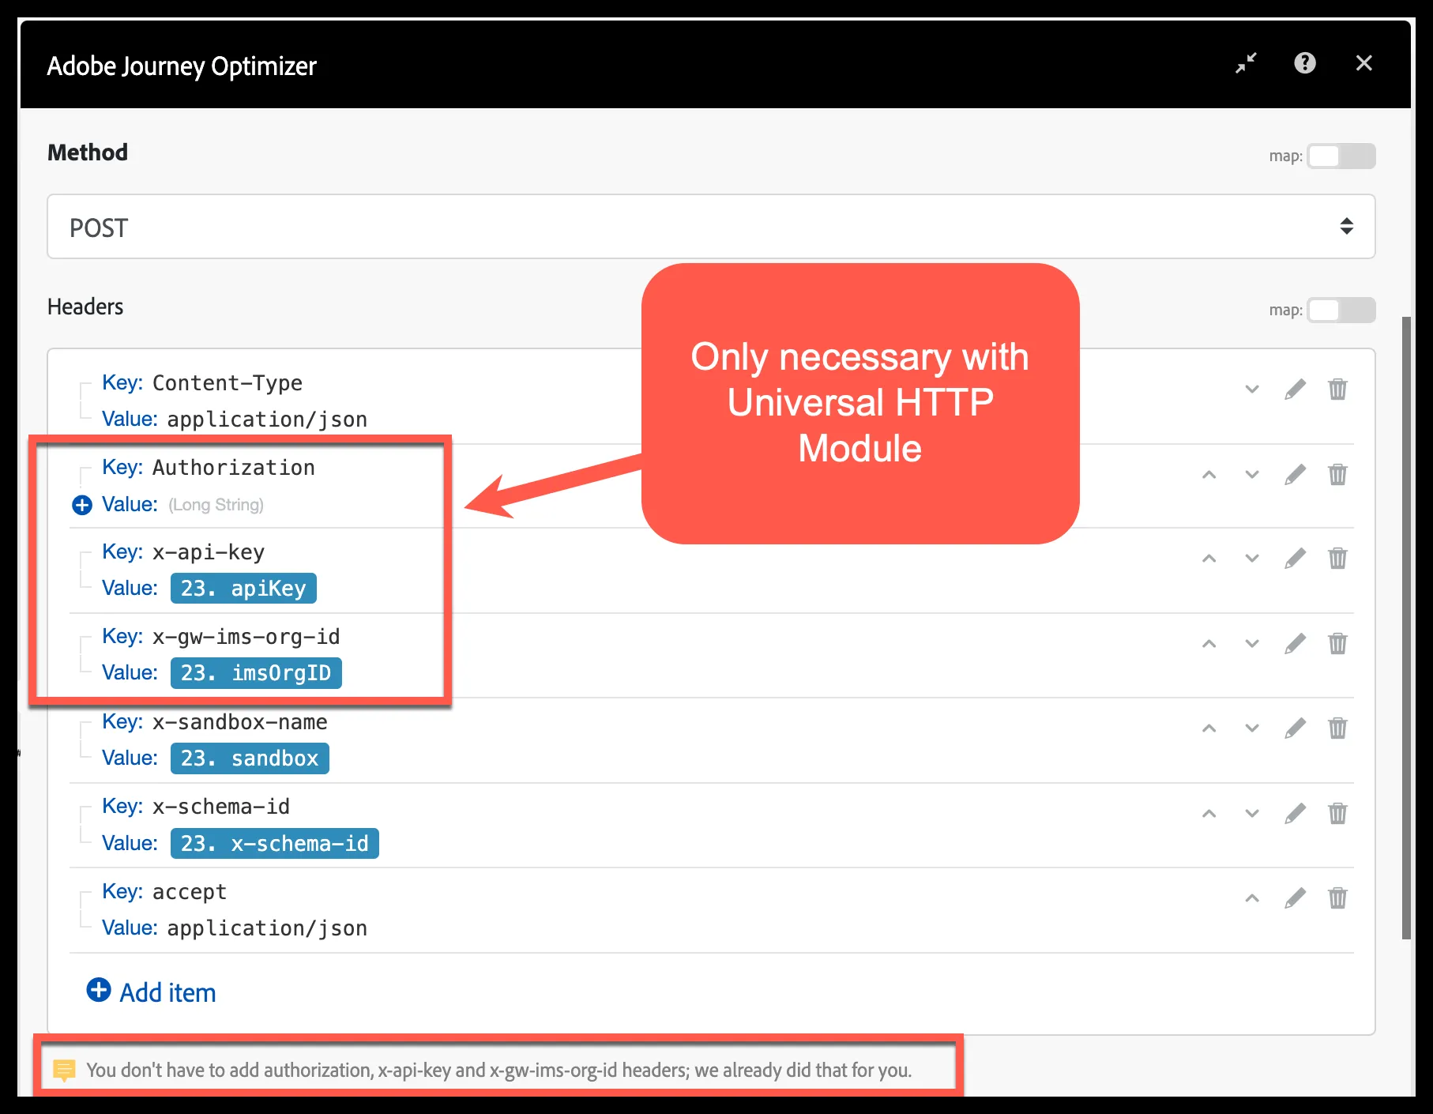This screenshot has width=1433, height=1114.
Task: Edit the x-sandbox-name header
Action: (x=1295, y=728)
